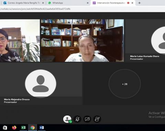Open a new browser tab with plus
The height and width of the screenshot is (131, 165).
click(x=139, y=3)
